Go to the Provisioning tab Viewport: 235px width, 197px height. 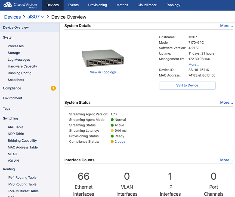tap(98, 5)
